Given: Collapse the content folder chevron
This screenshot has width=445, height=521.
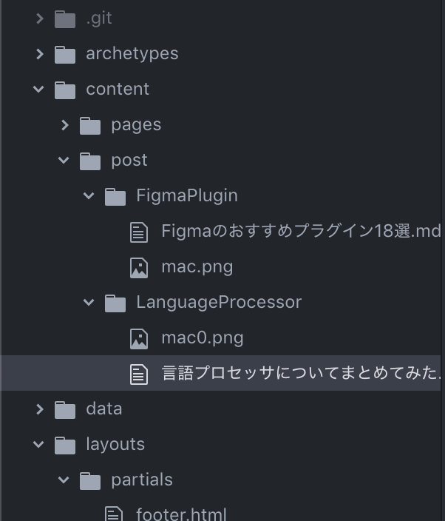Looking at the screenshot, I should pos(38,89).
